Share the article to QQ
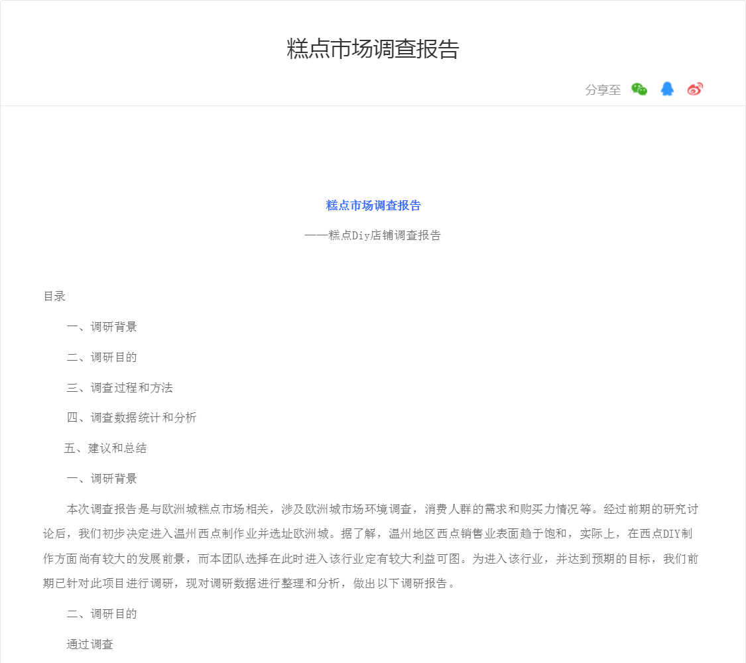The image size is (746, 663). click(667, 89)
